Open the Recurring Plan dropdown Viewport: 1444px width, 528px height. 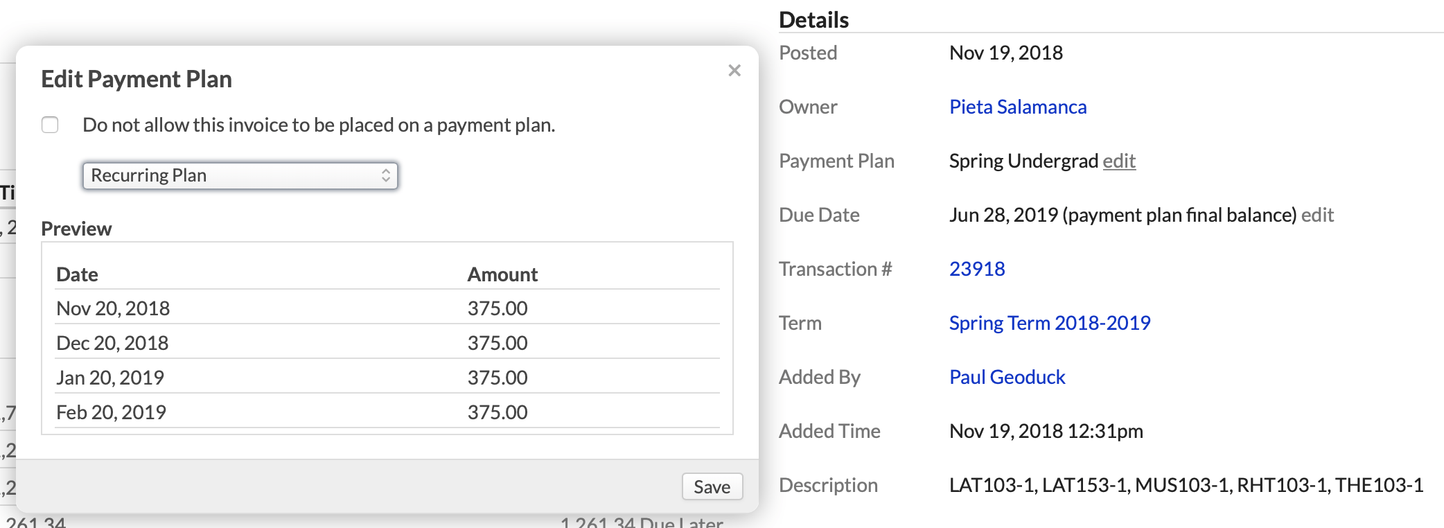(240, 175)
